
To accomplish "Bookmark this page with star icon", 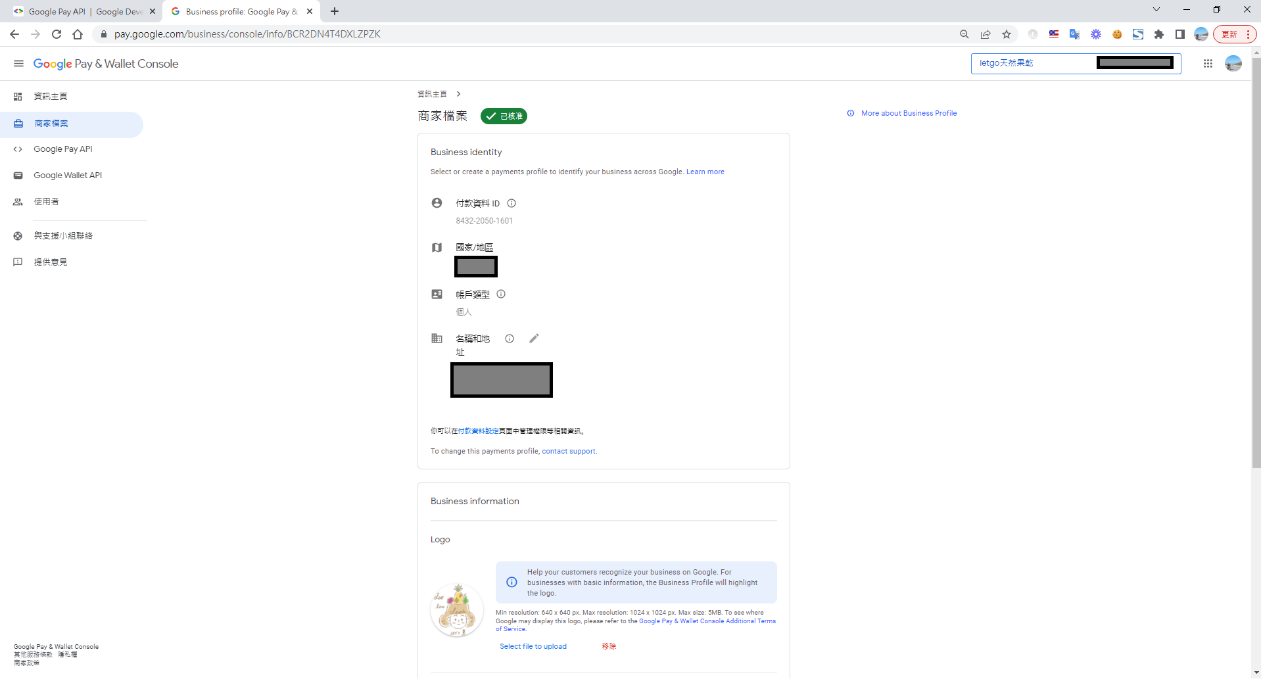I will 1006,34.
